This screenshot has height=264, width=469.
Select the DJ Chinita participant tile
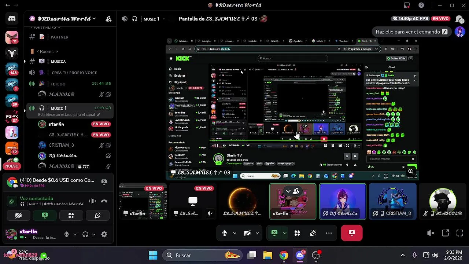pyautogui.click(x=343, y=202)
